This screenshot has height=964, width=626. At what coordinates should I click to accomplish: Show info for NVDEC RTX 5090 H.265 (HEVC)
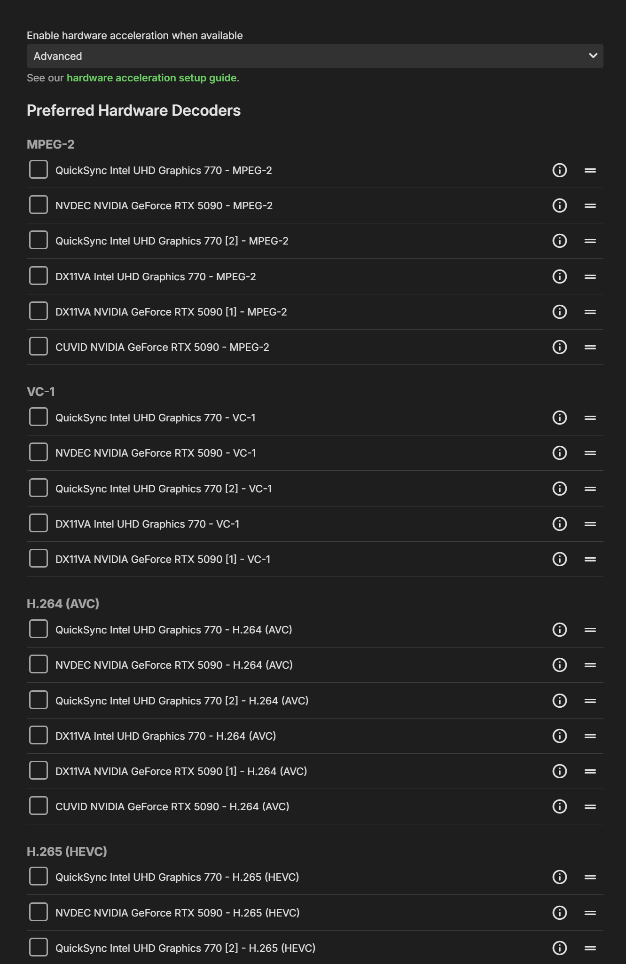(559, 913)
